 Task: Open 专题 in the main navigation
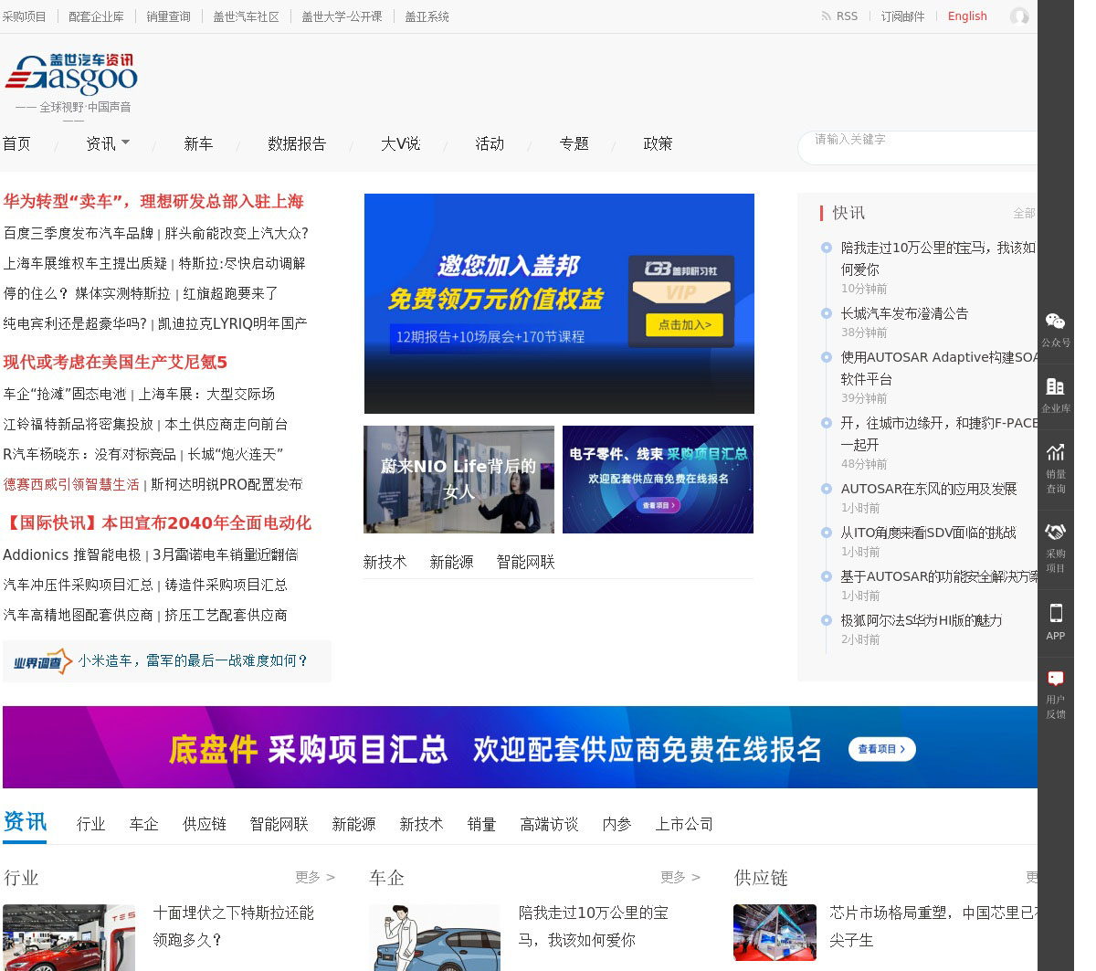pyautogui.click(x=574, y=143)
